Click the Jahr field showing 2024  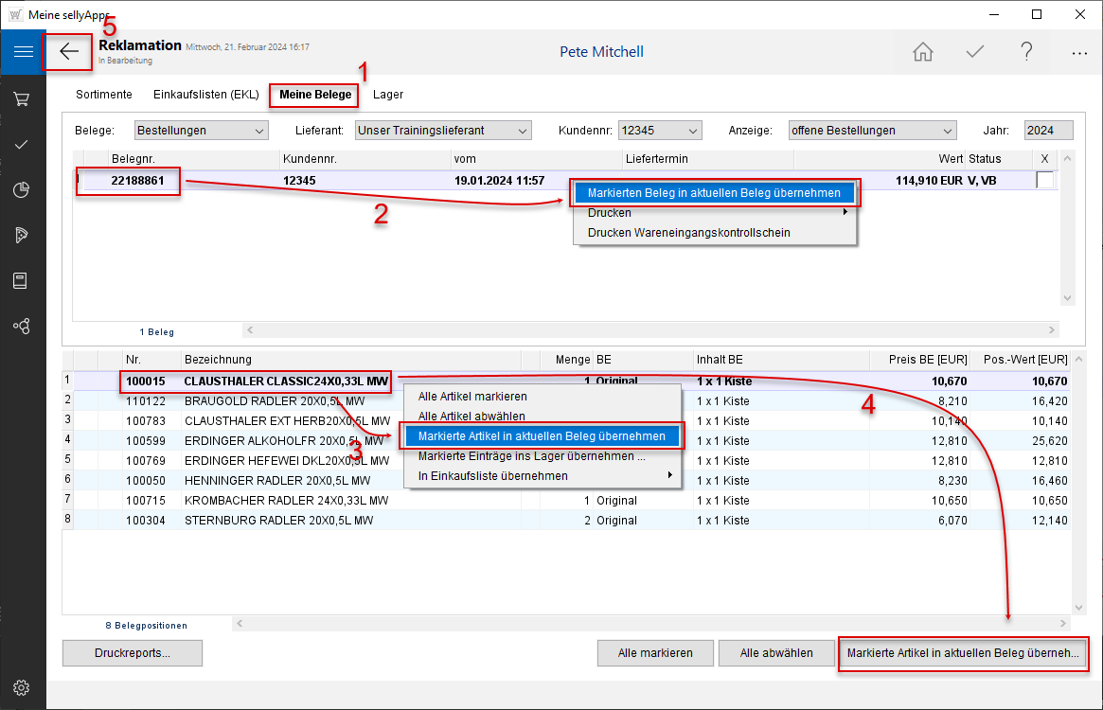tap(1048, 131)
